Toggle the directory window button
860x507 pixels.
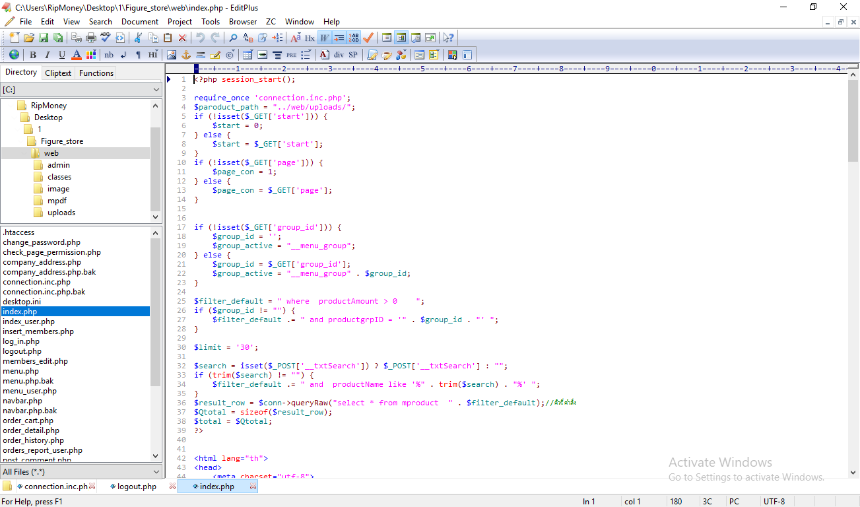point(401,38)
